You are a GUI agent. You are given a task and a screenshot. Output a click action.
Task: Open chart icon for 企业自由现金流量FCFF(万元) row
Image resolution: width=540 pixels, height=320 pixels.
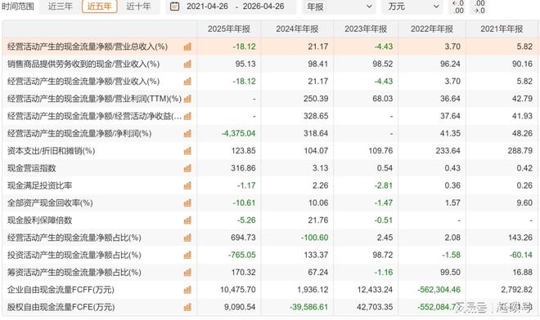tap(187, 290)
